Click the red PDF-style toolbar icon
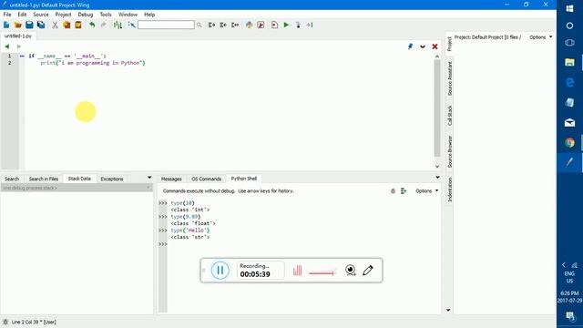The height and width of the screenshot is (328, 583). [x=261, y=25]
